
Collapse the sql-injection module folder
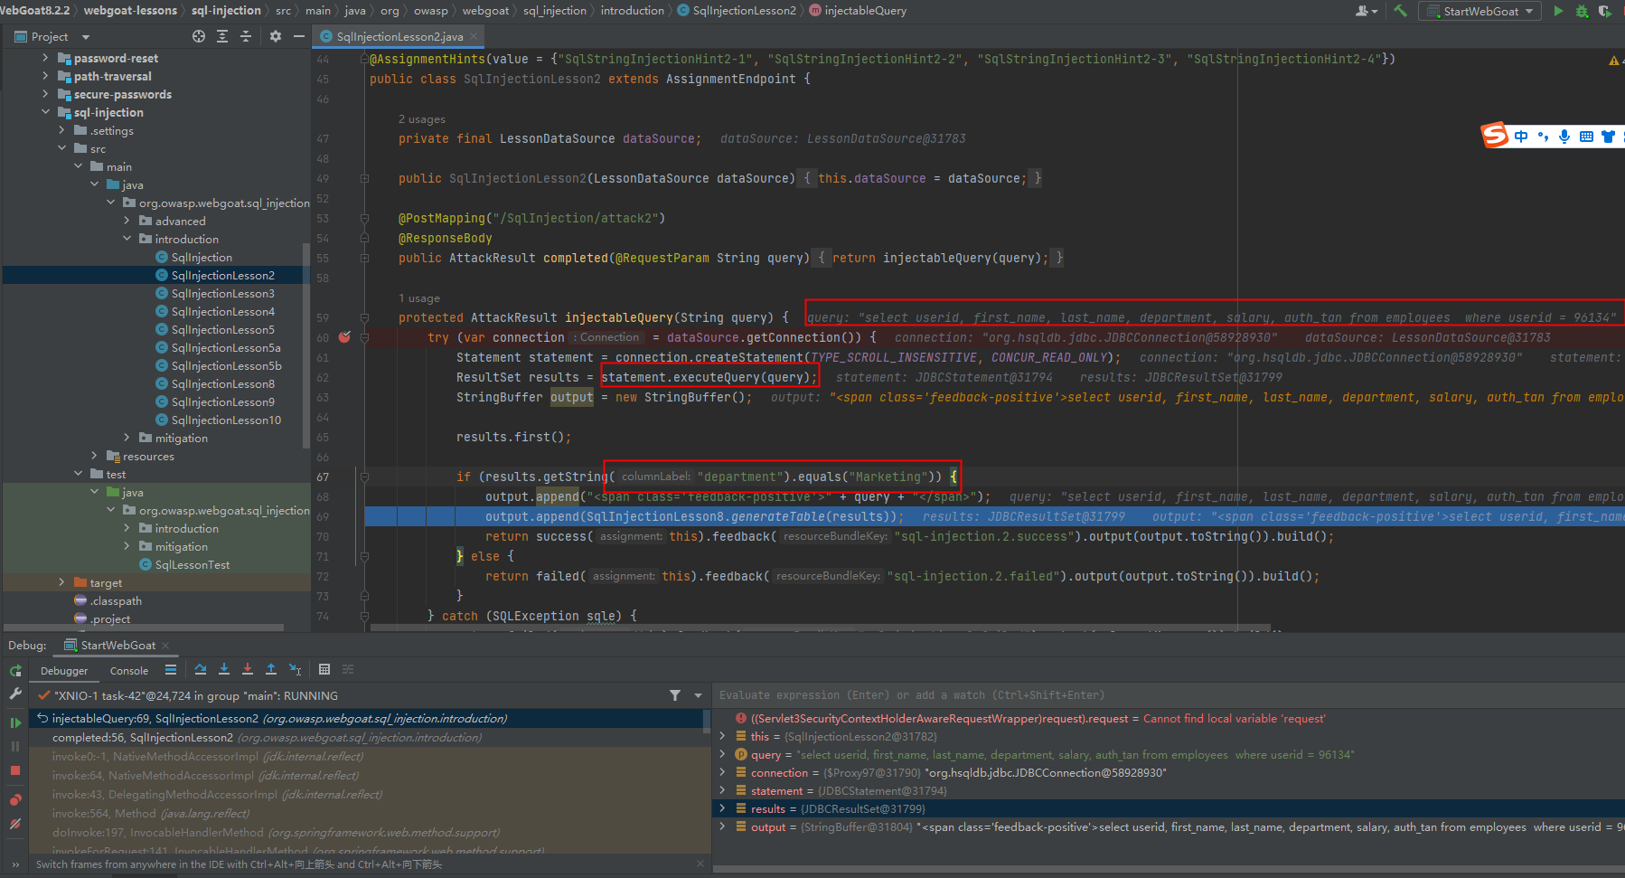pyautogui.click(x=45, y=112)
